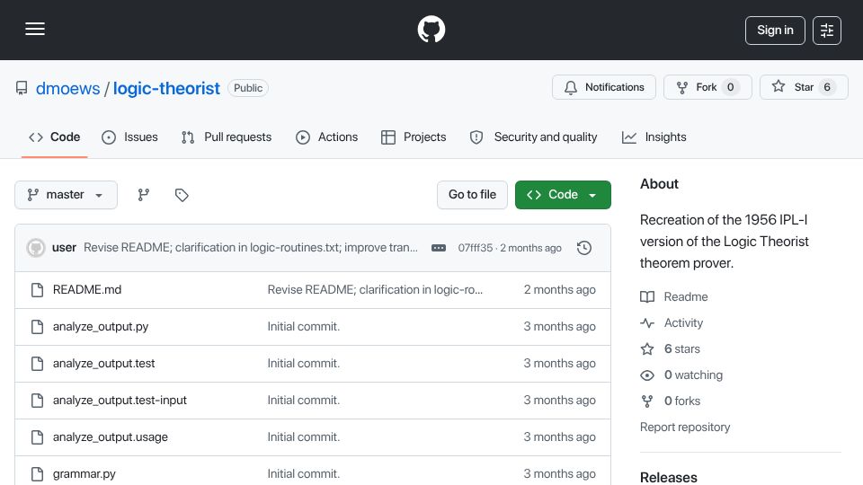The height and width of the screenshot is (485, 863).
Task: Click the book icon beside Readme
Action: (647, 297)
